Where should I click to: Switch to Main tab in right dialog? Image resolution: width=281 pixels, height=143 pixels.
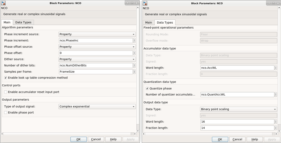[x=148, y=23]
